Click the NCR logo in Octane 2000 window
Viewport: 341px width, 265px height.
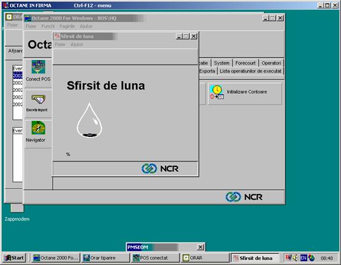click(x=244, y=197)
